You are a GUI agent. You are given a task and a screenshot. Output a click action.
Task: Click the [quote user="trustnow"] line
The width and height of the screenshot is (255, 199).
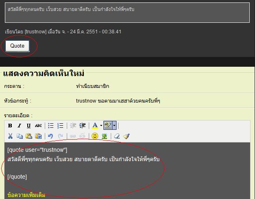pos(37,150)
